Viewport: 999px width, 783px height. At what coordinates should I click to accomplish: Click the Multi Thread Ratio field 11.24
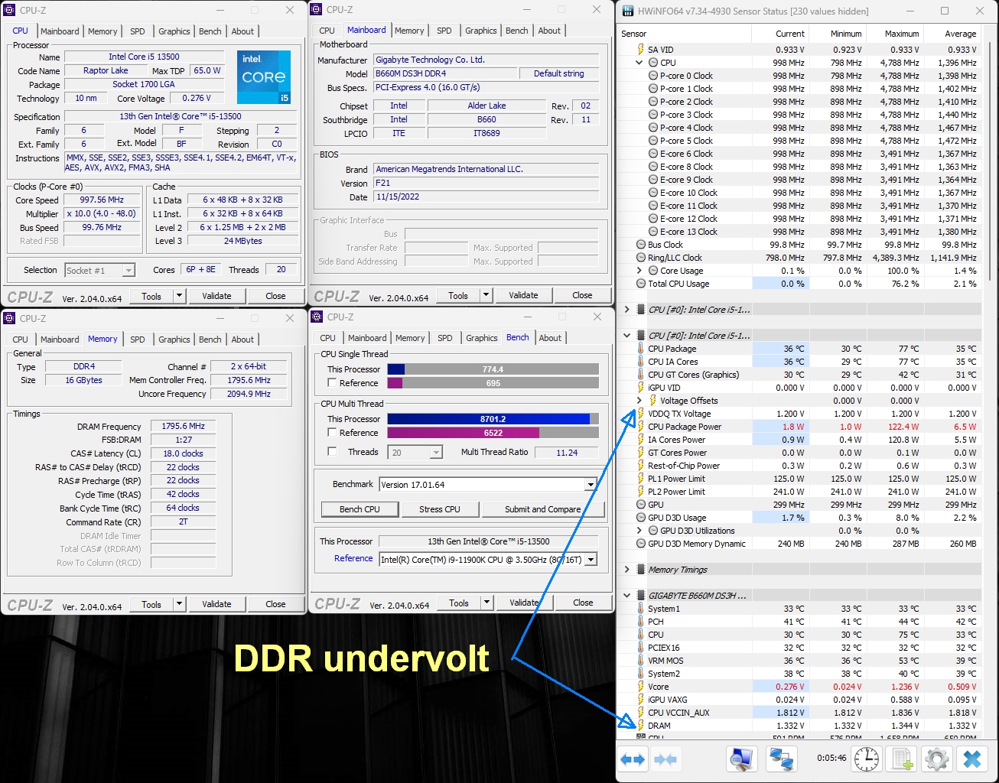pos(567,453)
